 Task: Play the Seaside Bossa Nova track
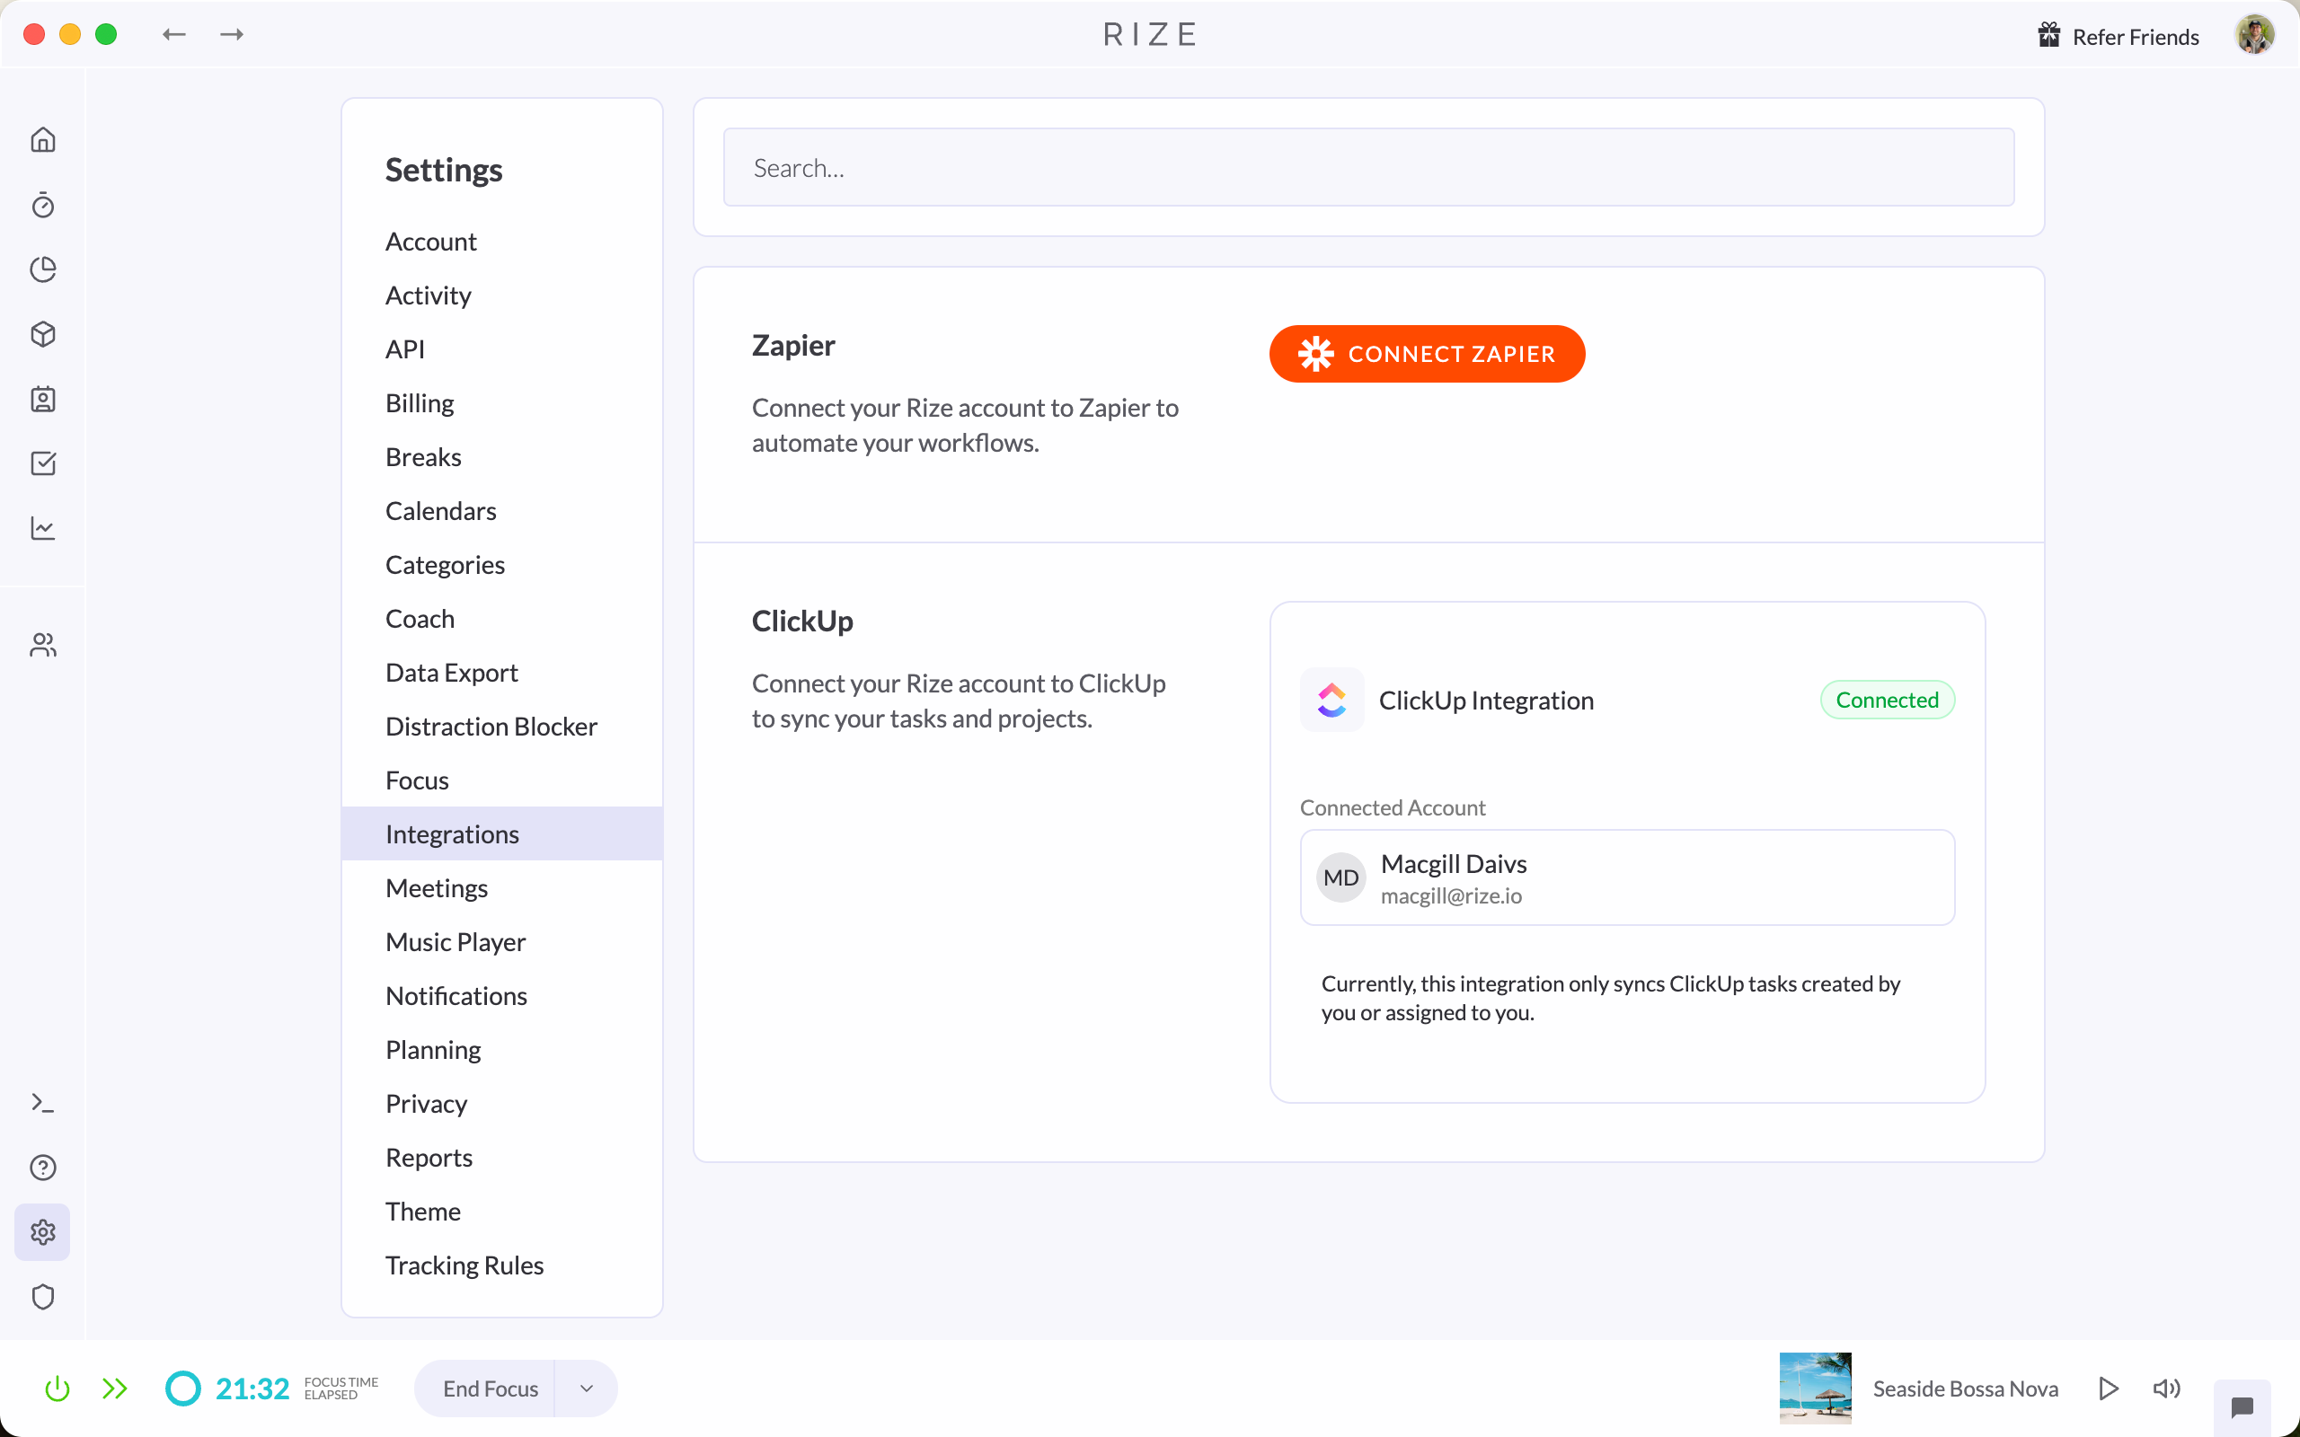coord(2107,1388)
